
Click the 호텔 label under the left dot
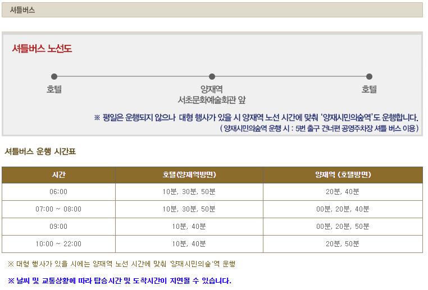[54, 89]
